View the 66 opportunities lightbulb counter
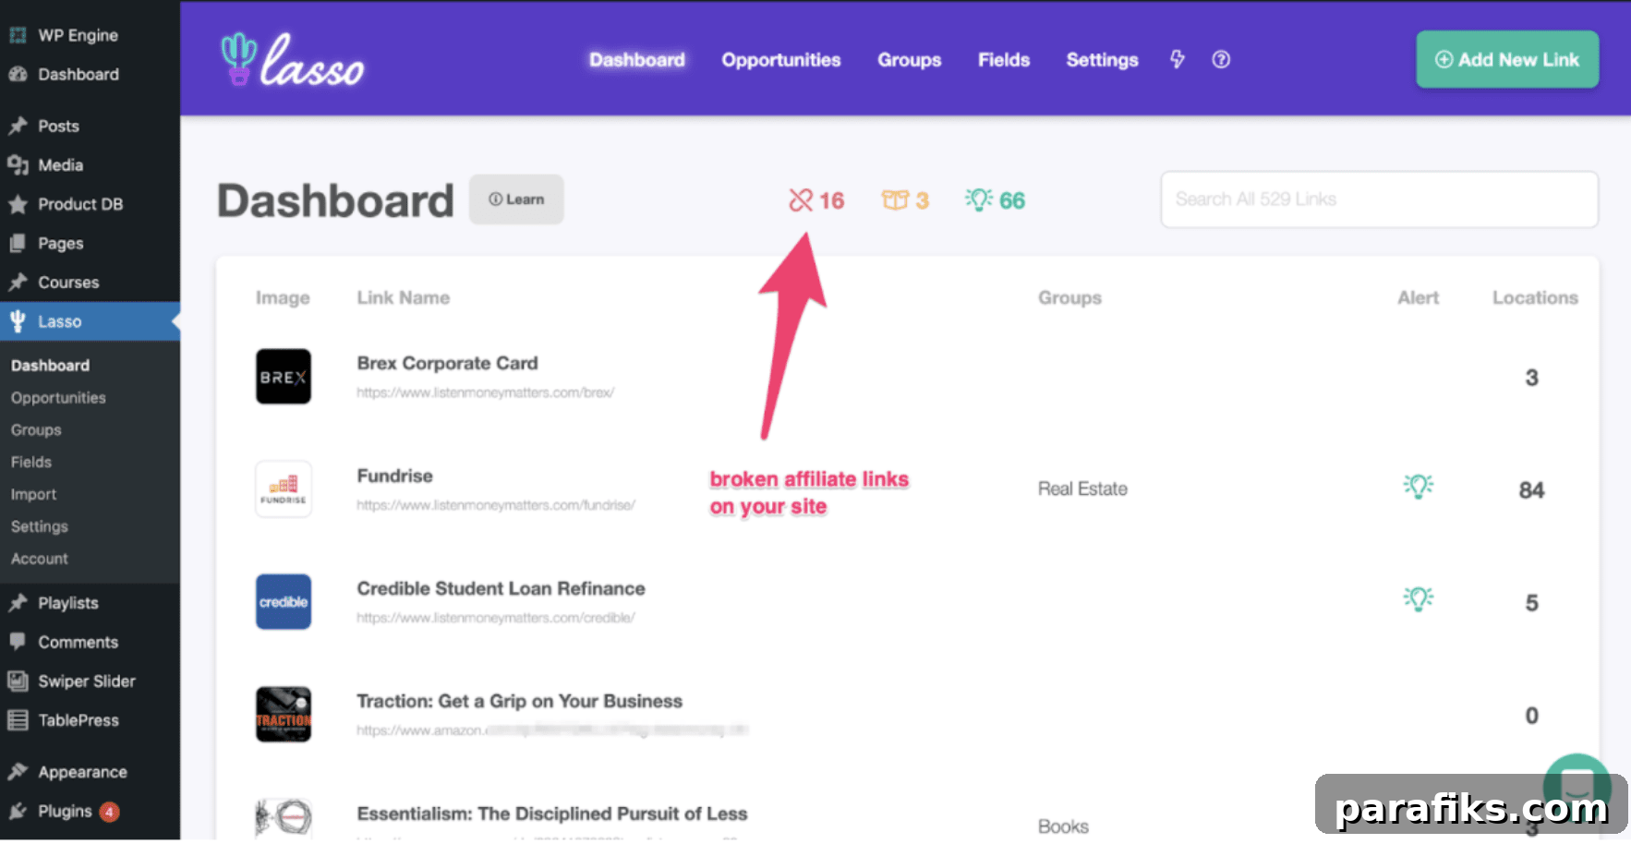 click(x=995, y=200)
